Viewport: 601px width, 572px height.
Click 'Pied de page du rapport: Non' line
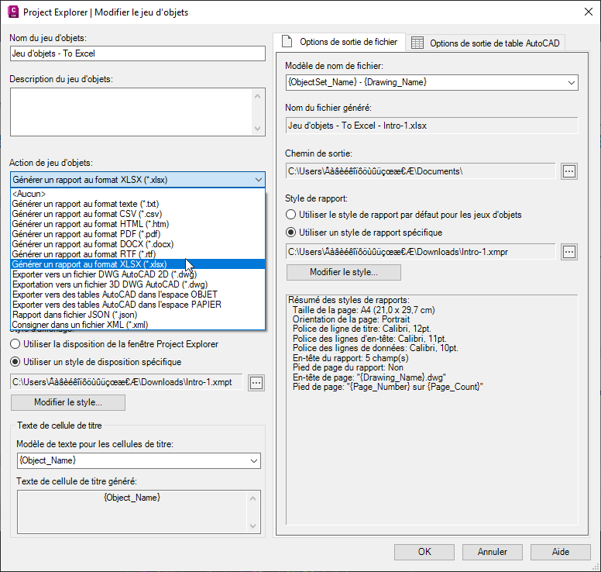point(348,367)
